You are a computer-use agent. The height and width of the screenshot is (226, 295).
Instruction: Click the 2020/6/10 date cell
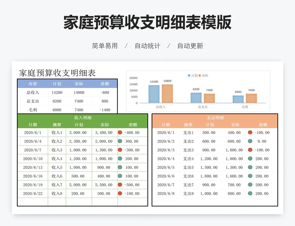pyautogui.click(x=33, y=159)
